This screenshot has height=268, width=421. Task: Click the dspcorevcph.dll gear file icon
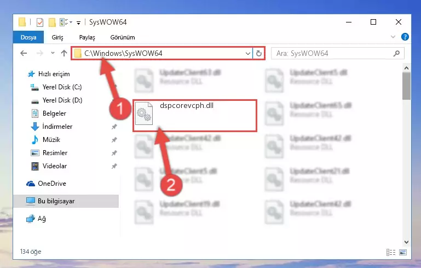point(144,113)
